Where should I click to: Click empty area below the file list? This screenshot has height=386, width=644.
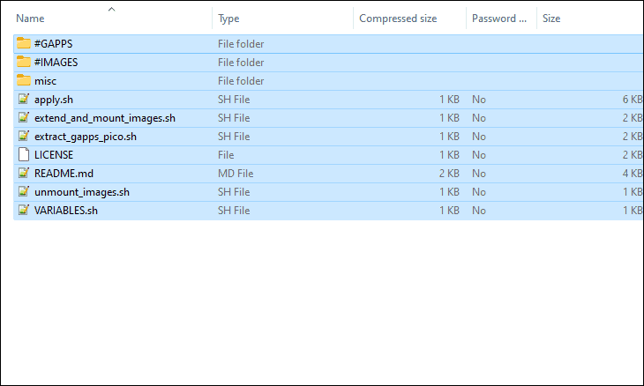(x=322, y=301)
